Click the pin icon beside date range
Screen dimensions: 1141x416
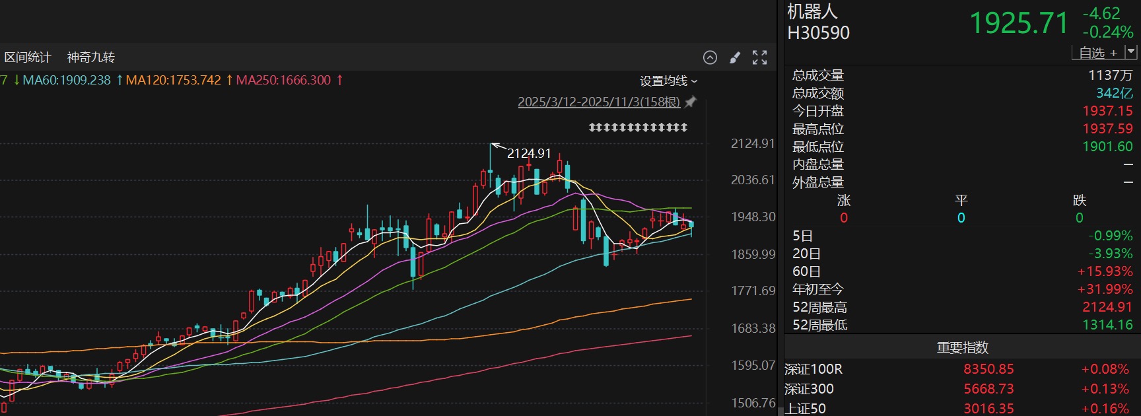(691, 102)
